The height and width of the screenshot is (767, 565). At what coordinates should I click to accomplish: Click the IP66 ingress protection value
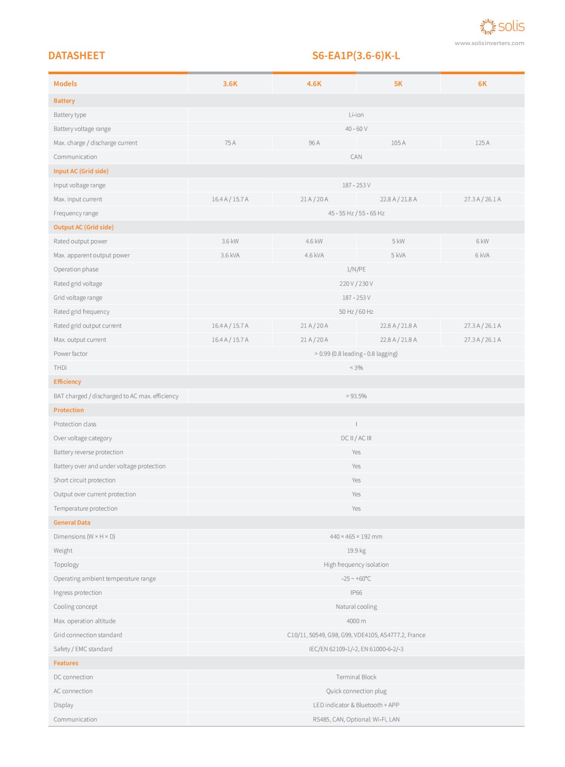pos(356,593)
